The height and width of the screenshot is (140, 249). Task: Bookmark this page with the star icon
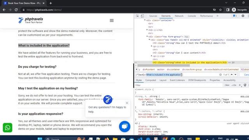[x=221, y=10]
